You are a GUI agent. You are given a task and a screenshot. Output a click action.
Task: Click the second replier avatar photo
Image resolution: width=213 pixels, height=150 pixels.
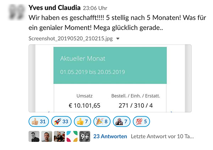coord(47,137)
